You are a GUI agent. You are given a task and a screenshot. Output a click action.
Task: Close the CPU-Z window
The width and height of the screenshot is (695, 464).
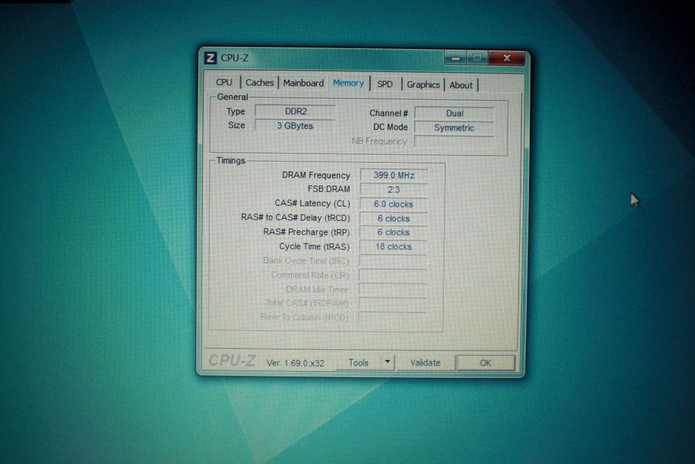(508, 58)
